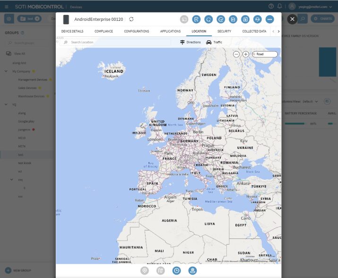The height and width of the screenshot is (278, 338).
Task: Switch to the Compliance tab
Action: coord(104,32)
